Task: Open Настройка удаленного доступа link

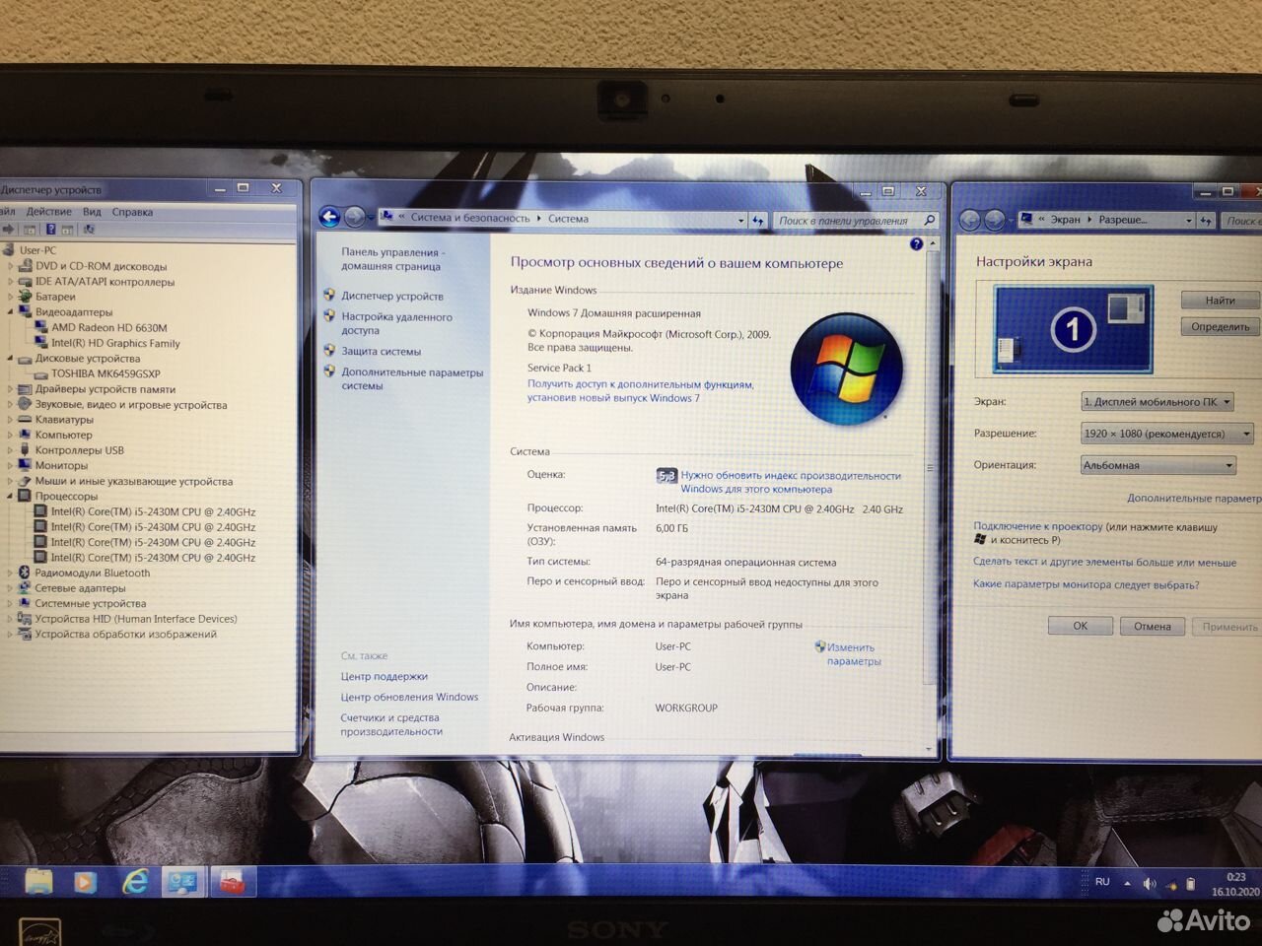Action: pyautogui.click(x=396, y=324)
